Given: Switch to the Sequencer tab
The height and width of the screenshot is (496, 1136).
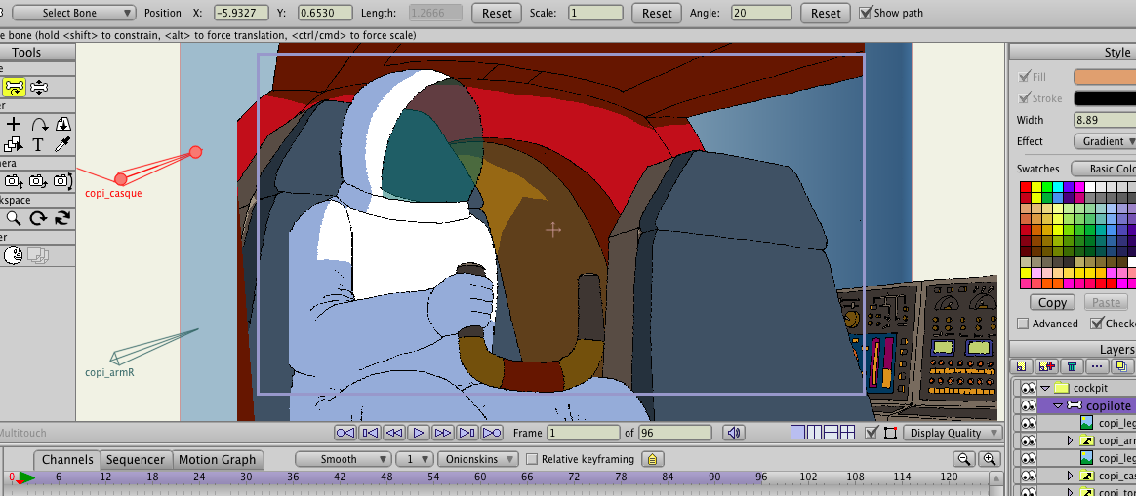Looking at the screenshot, I should pyautogui.click(x=136, y=459).
